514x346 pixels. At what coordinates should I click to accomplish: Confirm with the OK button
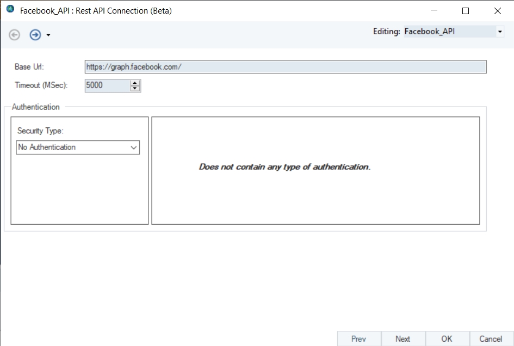[447, 339]
